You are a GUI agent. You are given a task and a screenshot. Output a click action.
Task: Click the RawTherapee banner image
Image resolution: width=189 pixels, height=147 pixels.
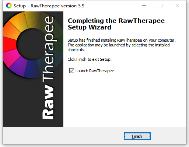click(x=33, y=69)
